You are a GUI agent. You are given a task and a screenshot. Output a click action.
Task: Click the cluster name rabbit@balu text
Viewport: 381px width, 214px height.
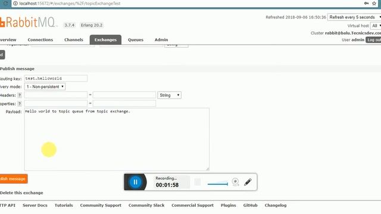tap(353, 33)
